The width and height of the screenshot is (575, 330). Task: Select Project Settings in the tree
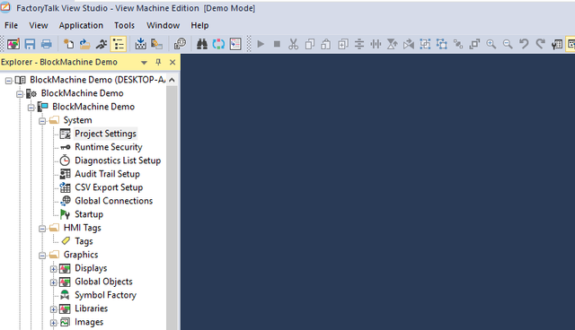(105, 134)
